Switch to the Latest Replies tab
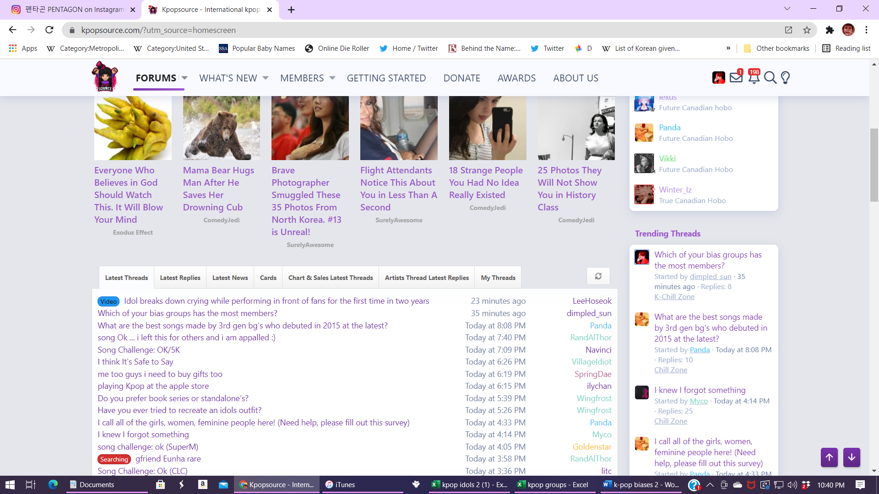 pyautogui.click(x=180, y=278)
